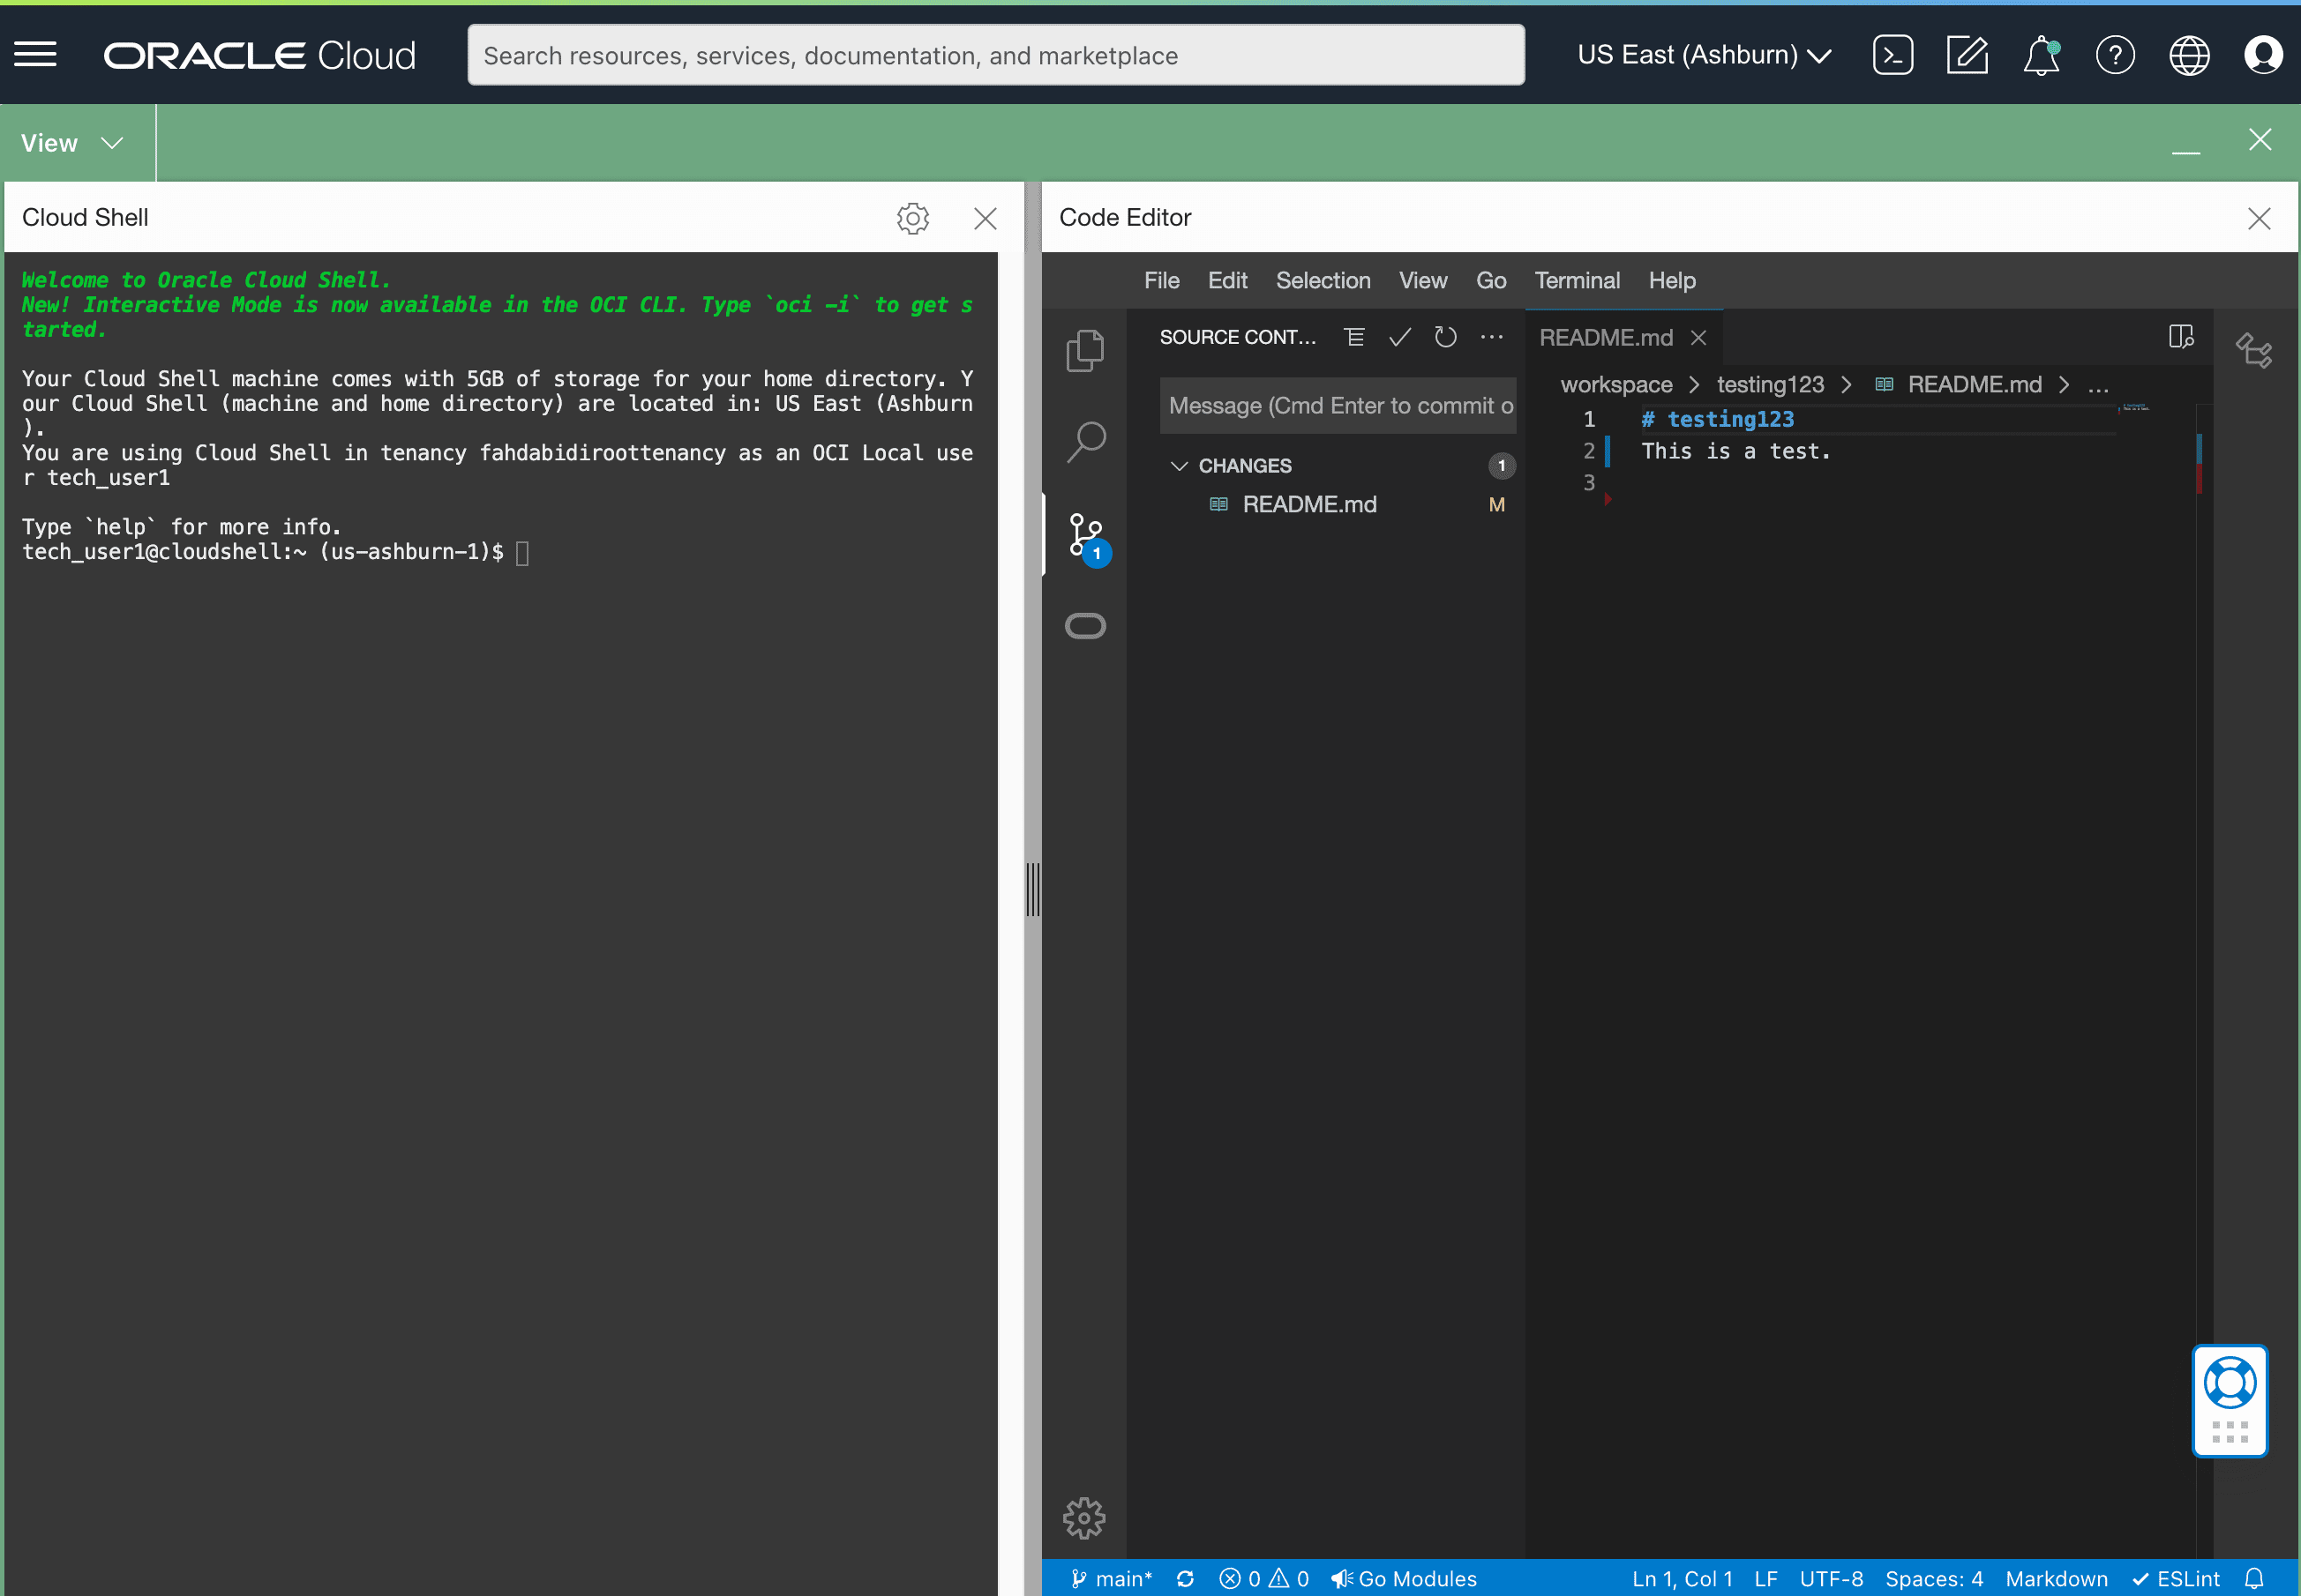Viewport: 2301px width, 1596px height.
Task: Open the notifications bell in Oracle header
Action: (2041, 55)
